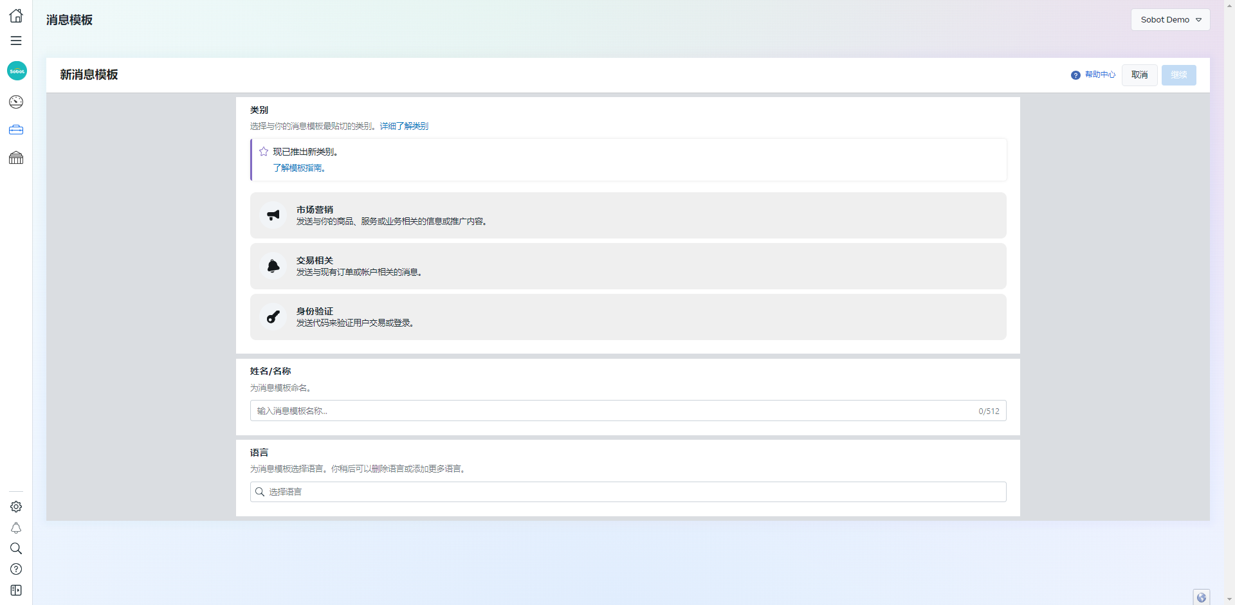Open the notifications bell icon
The height and width of the screenshot is (605, 1235).
pos(16,528)
